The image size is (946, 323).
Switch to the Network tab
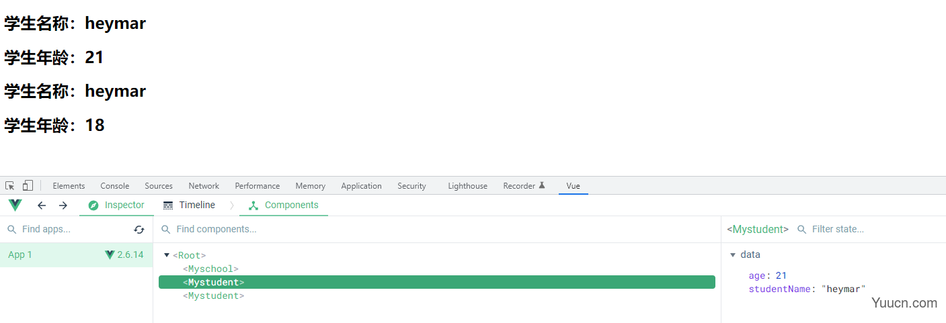(204, 186)
